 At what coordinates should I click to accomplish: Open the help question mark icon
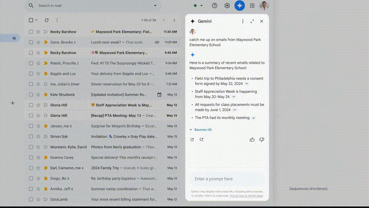(214, 5)
